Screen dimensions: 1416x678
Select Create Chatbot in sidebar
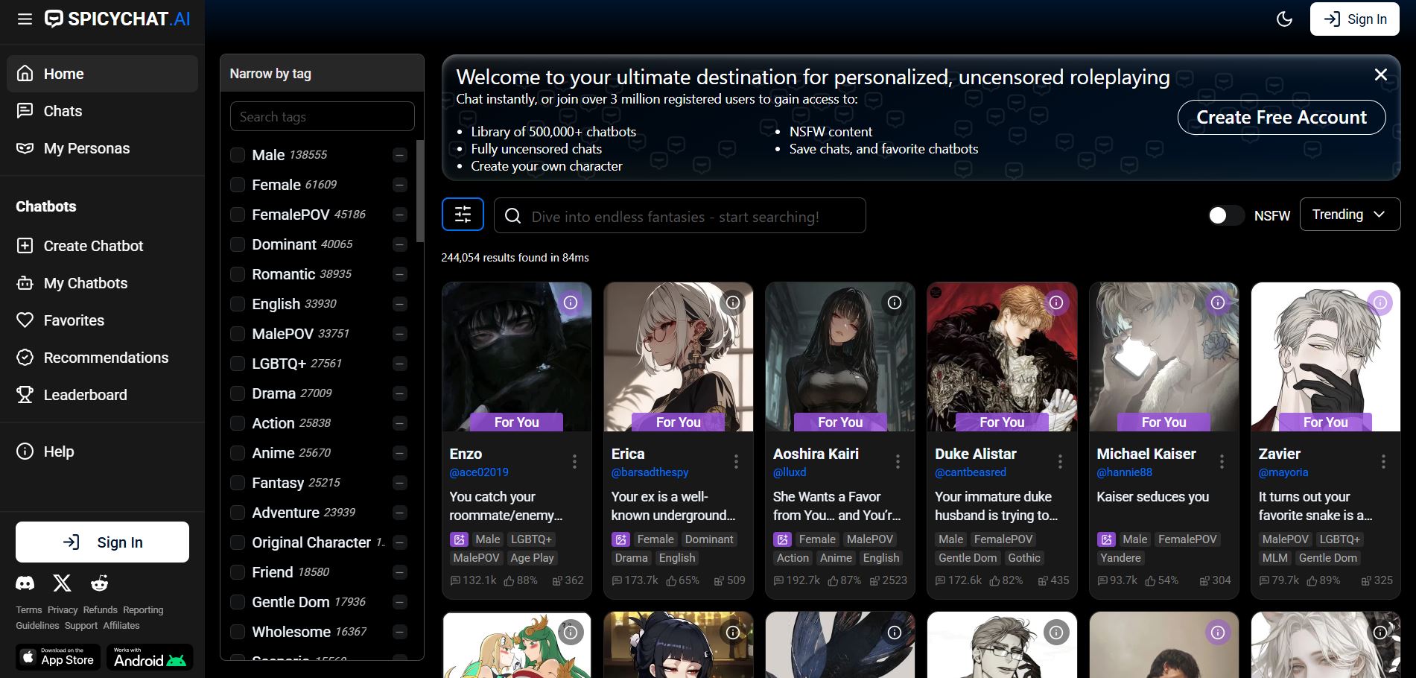(103, 246)
